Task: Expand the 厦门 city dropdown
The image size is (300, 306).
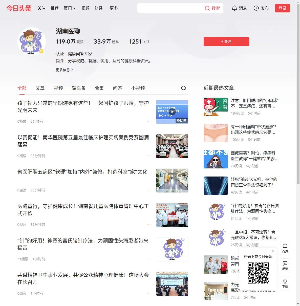Action: pyautogui.click(x=70, y=8)
